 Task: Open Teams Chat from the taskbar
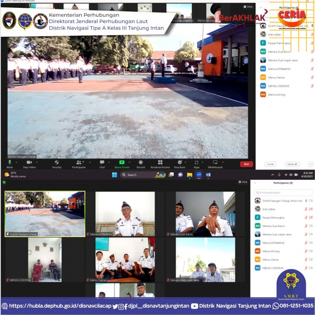click(x=180, y=175)
